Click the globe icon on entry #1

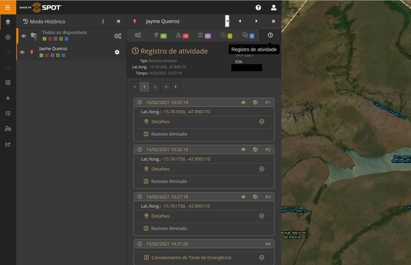[255, 103]
